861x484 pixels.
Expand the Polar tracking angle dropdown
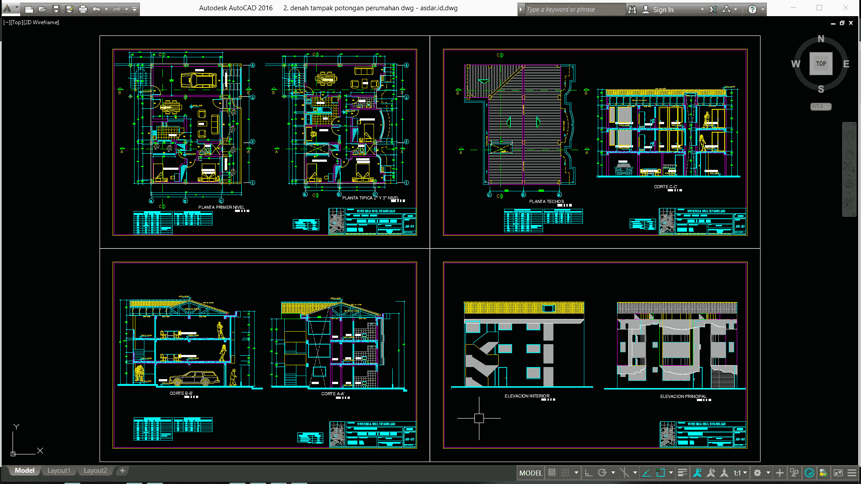click(x=613, y=473)
